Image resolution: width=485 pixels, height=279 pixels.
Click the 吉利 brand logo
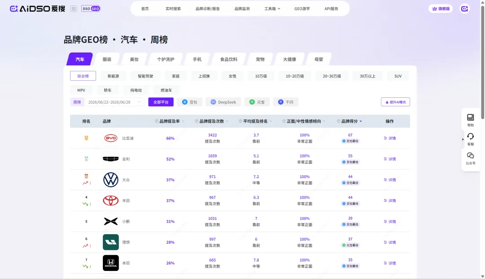[x=111, y=159]
